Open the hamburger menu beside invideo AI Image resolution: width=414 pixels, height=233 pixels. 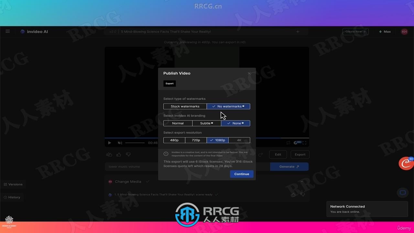pos(8,31)
